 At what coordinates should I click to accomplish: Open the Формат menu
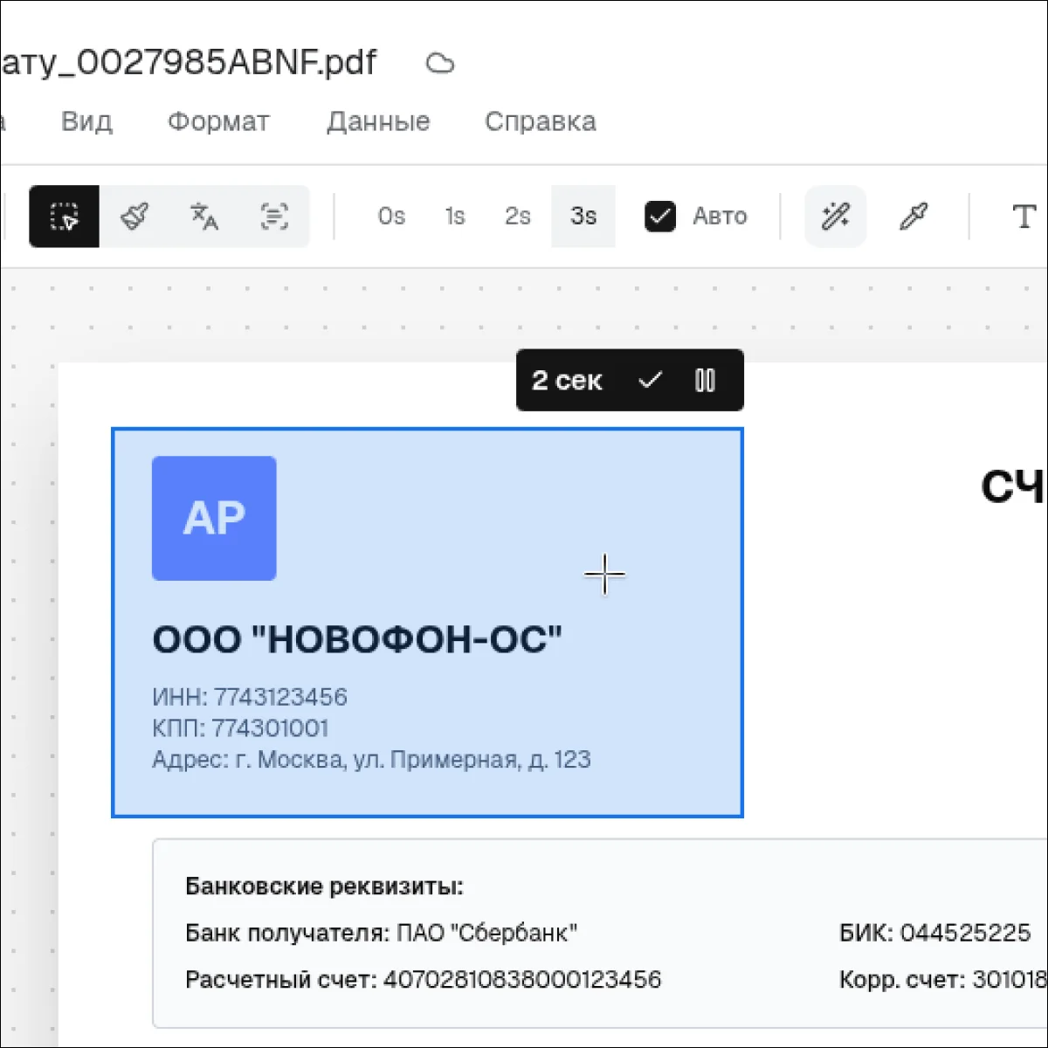tap(218, 121)
